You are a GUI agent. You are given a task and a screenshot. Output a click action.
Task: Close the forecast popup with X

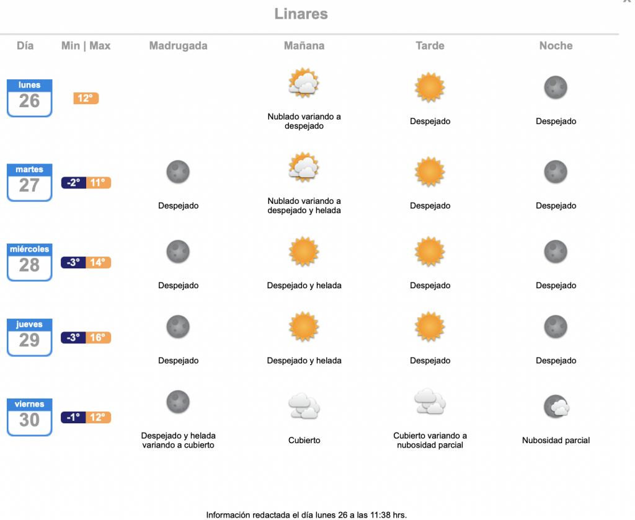tap(627, 1)
